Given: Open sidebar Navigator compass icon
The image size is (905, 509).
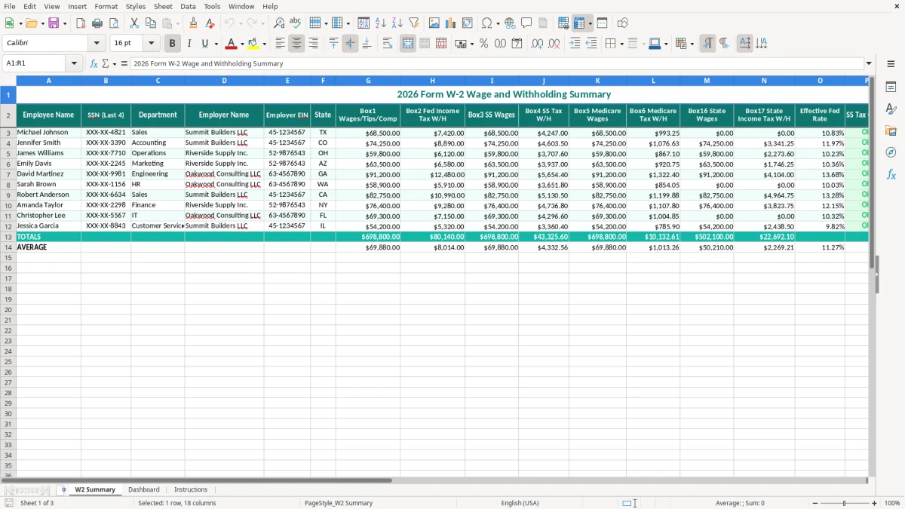Looking at the screenshot, I should tap(891, 152).
